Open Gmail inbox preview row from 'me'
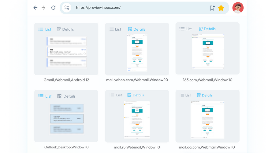 (x=67, y=52)
